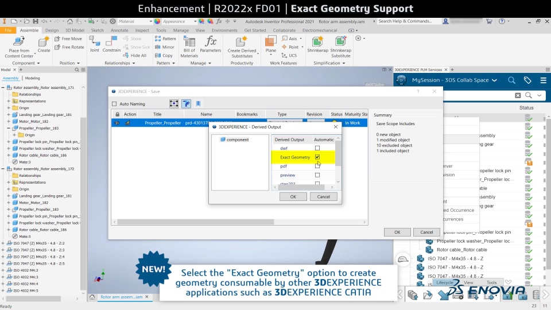Image resolution: width=551 pixels, height=310 pixels.
Task: Click the Copy component tool
Action: point(164,56)
